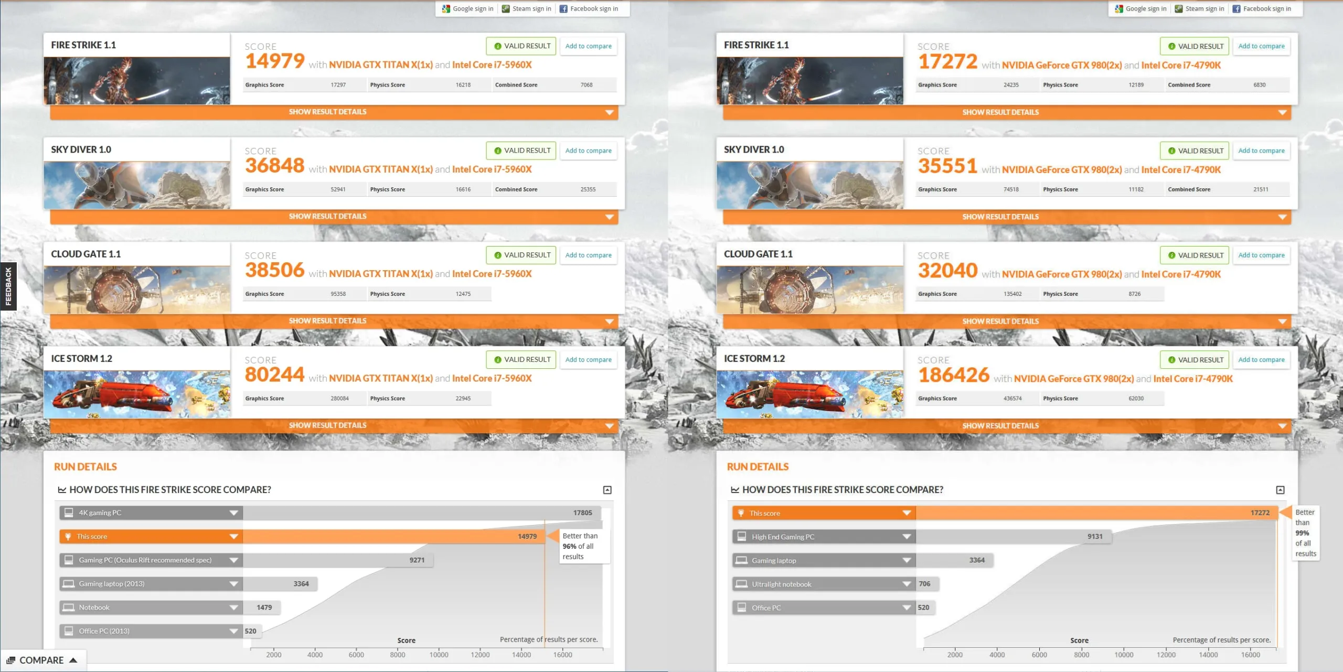The height and width of the screenshot is (672, 1343).
Task: Click Sky Diver's green valid icon, GTX 980 page
Action: point(1171,151)
